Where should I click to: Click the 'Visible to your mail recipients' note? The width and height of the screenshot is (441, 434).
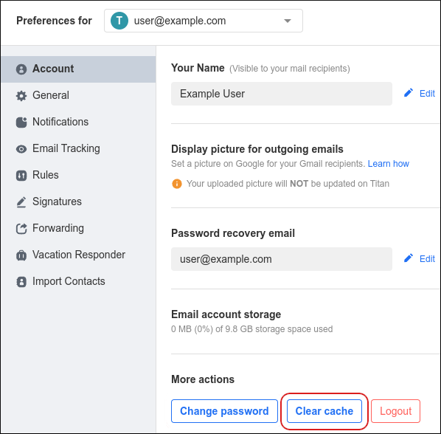(290, 69)
